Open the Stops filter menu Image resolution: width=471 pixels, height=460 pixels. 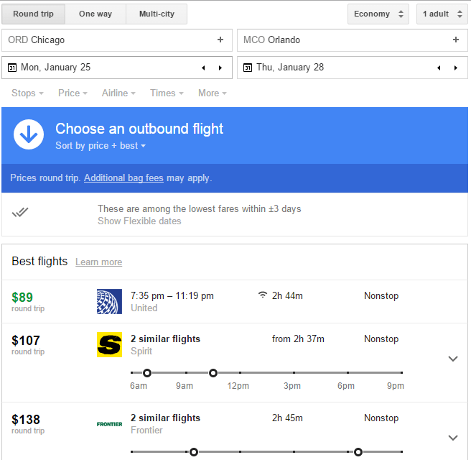[27, 93]
